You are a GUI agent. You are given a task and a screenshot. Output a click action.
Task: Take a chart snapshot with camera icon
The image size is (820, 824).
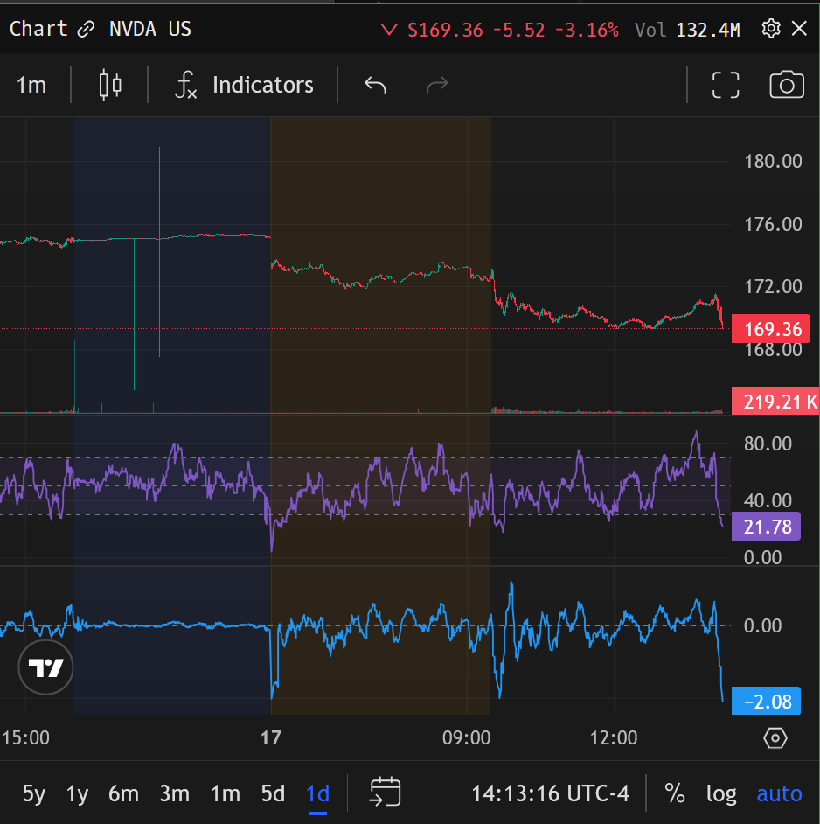(787, 85)
